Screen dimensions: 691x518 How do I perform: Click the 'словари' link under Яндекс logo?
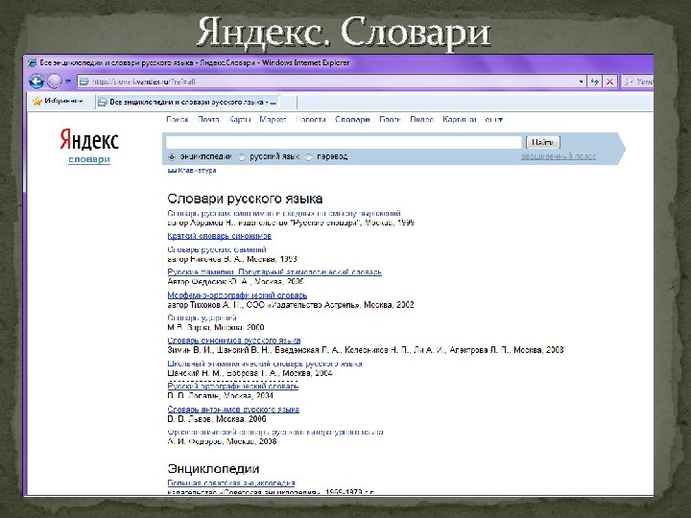(89, 159)
